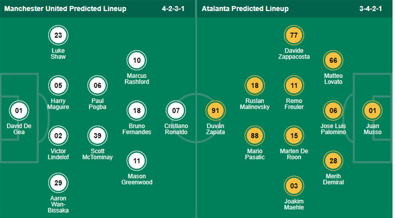395x218 pixels.
Task: Click Mason Greenwood's number 11 white badge
Action: 137,161
